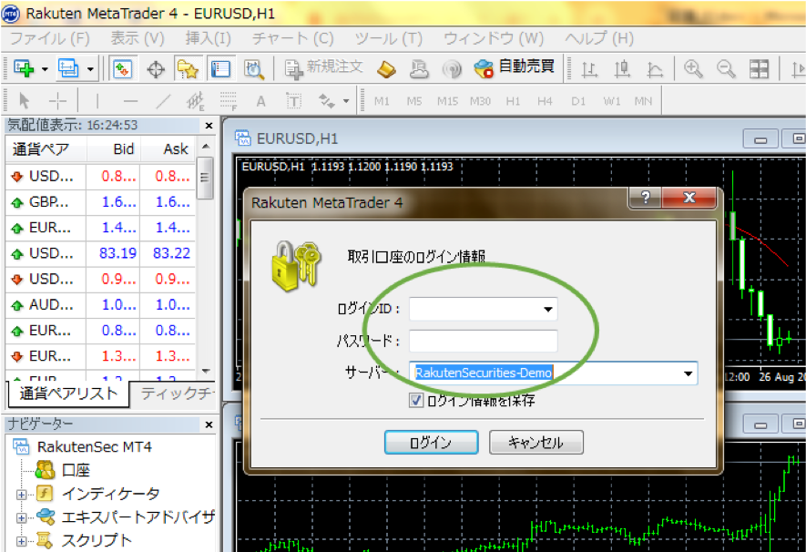The height and width of the screenshot is (552, 806).
Task: Set timeframe to M5
Action: click(414, 101)
